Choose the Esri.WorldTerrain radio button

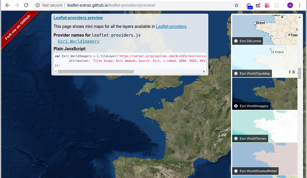(x=236, y=139)
